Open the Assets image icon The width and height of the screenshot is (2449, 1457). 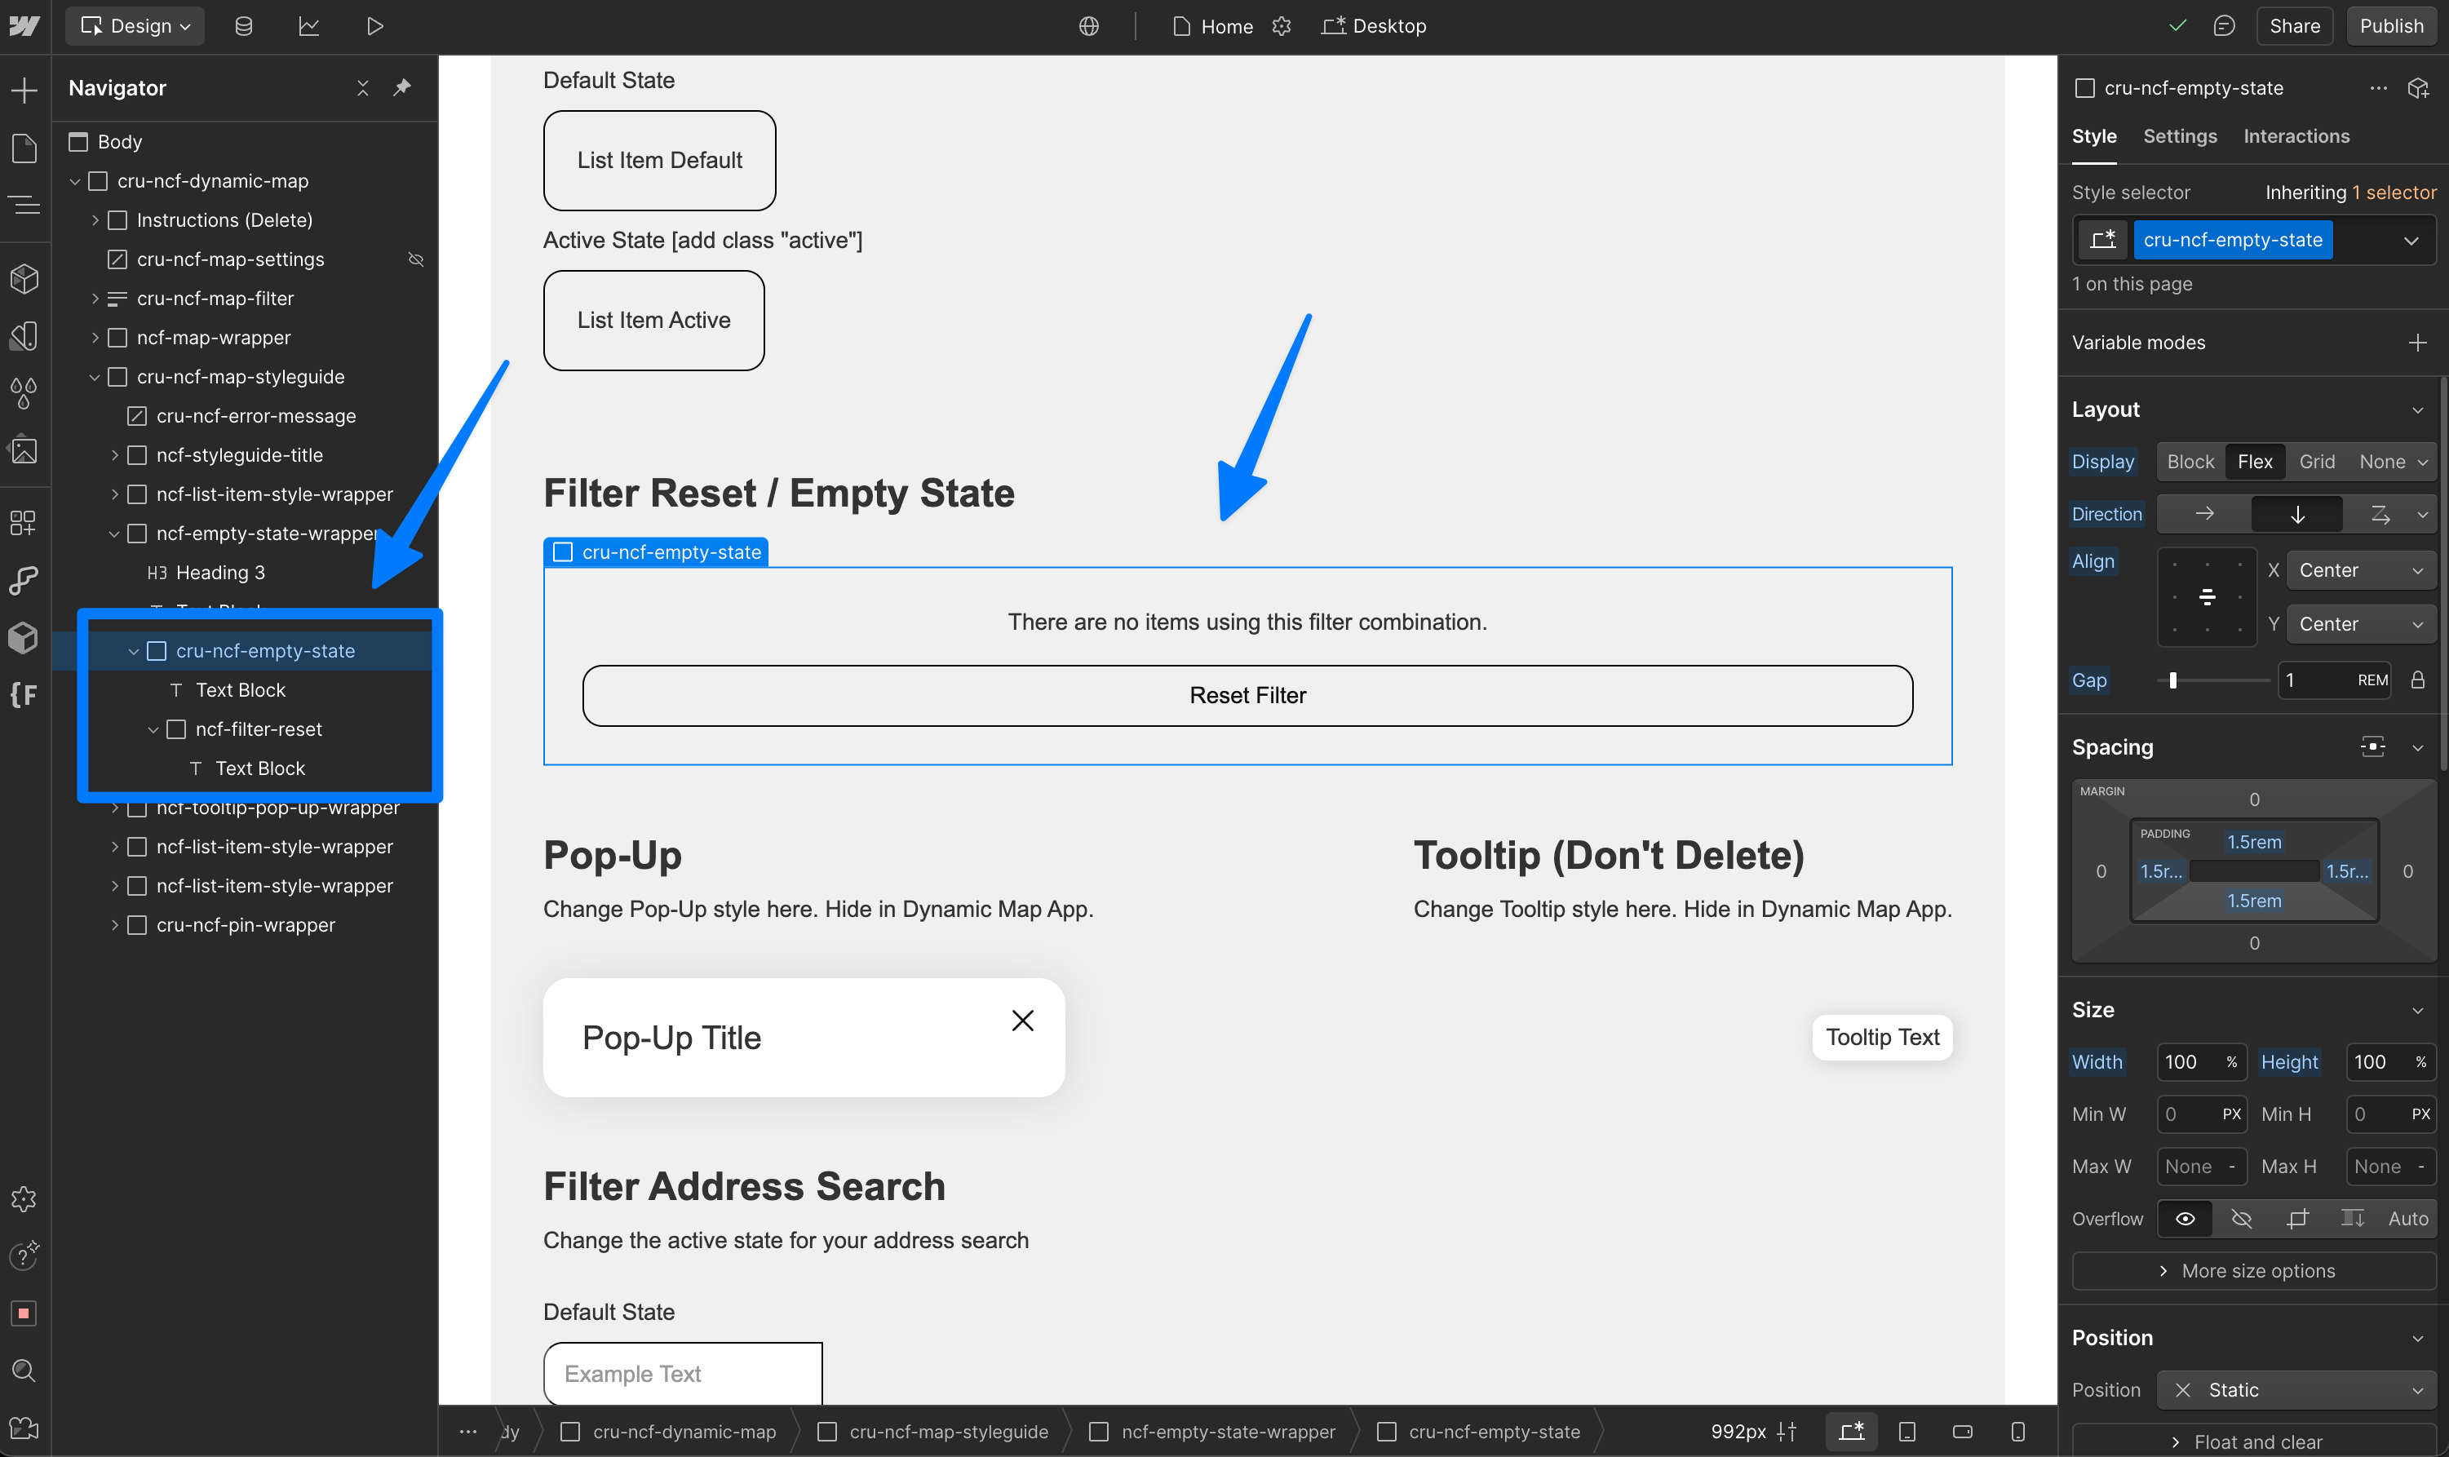click(24, 450)
